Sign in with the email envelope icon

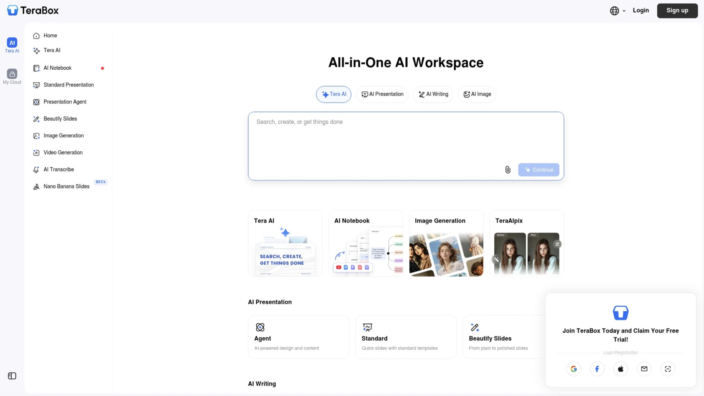644,369
